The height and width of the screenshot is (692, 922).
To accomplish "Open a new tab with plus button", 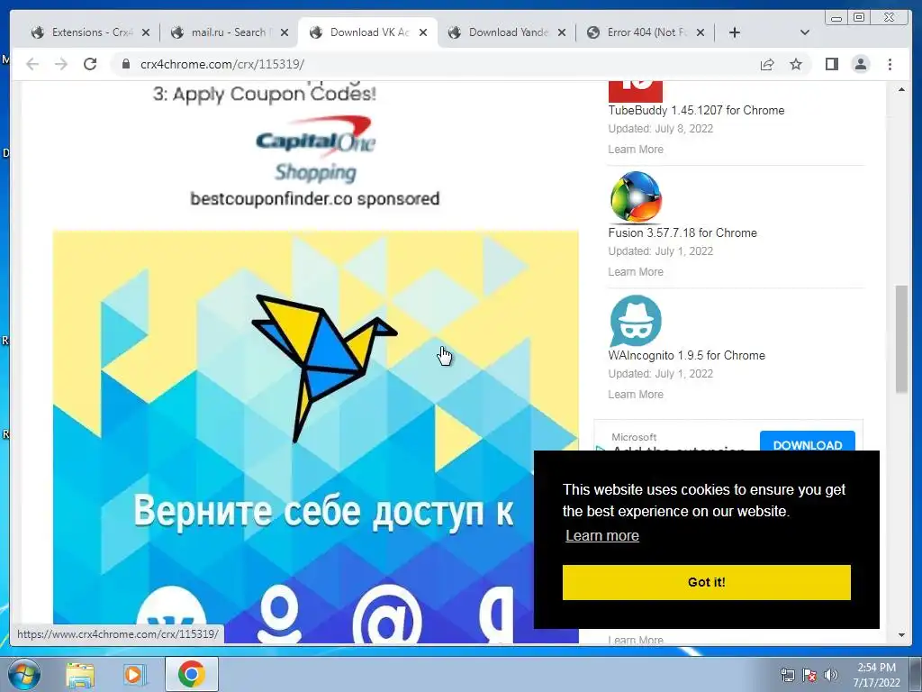I will 735,32.
